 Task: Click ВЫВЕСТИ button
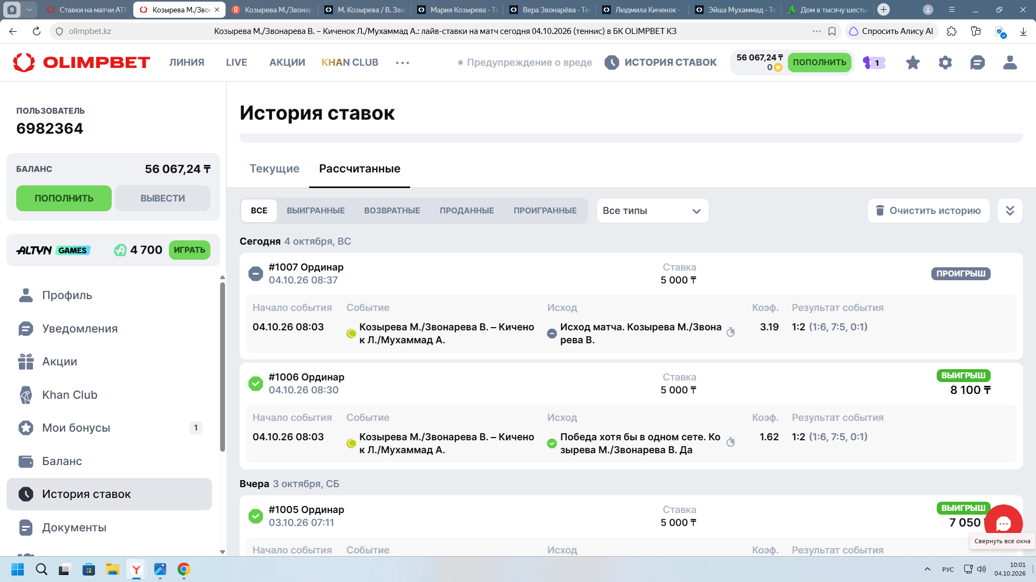pos(162,198)
